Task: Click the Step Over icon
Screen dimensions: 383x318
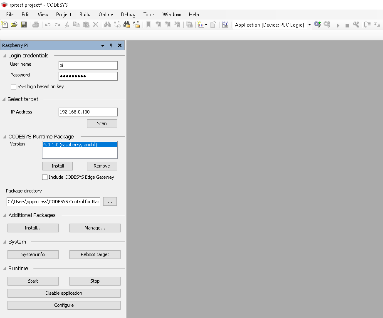Action: 367,25
